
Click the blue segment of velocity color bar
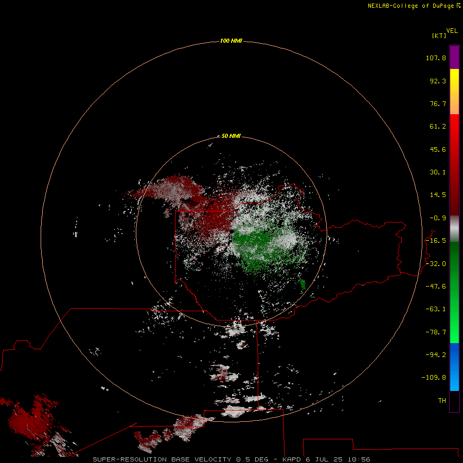tap(454, 367)
